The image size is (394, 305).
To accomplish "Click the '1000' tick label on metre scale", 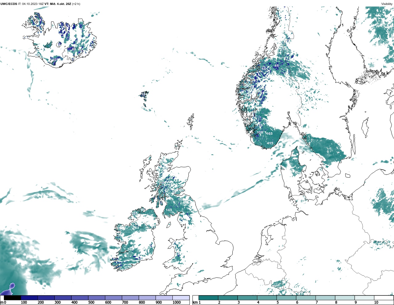I will click(177, 303).
